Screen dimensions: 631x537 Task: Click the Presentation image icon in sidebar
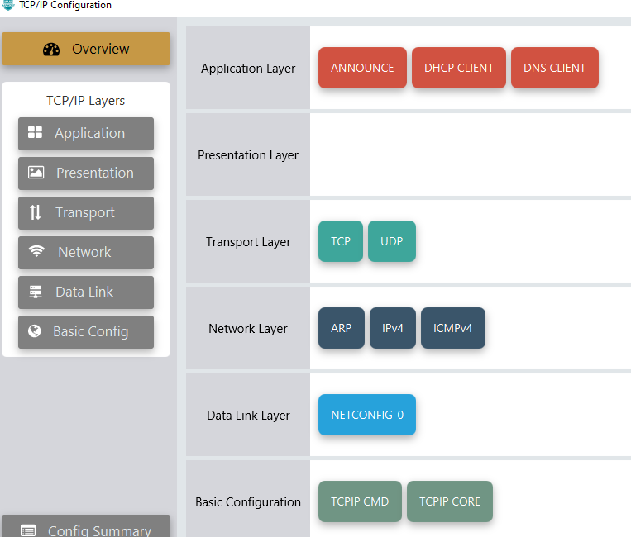(x=36, y=173)
